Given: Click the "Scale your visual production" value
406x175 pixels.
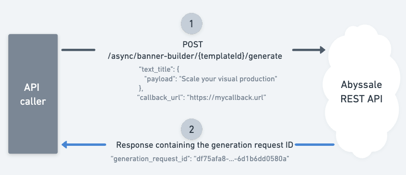Looking at the screenshot, I should 228,79.
